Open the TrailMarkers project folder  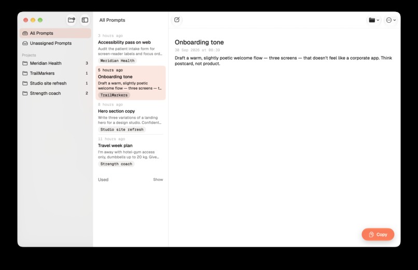[x=55, y=73]
